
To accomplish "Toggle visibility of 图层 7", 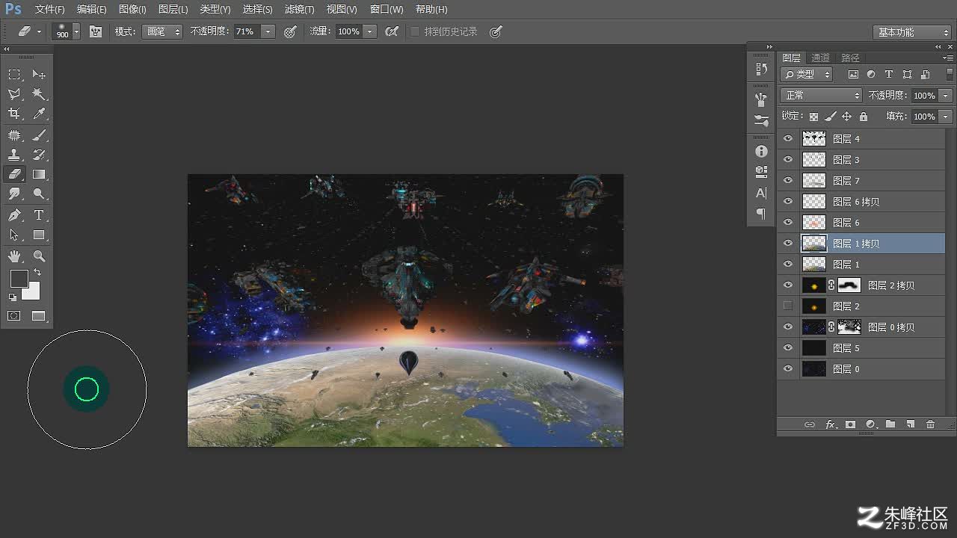I will [787, 181].
